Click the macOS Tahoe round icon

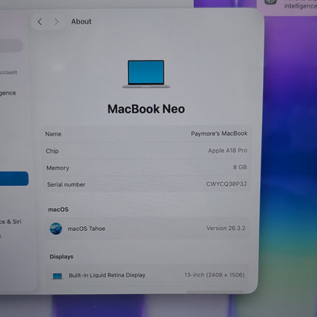click(56, 229)
